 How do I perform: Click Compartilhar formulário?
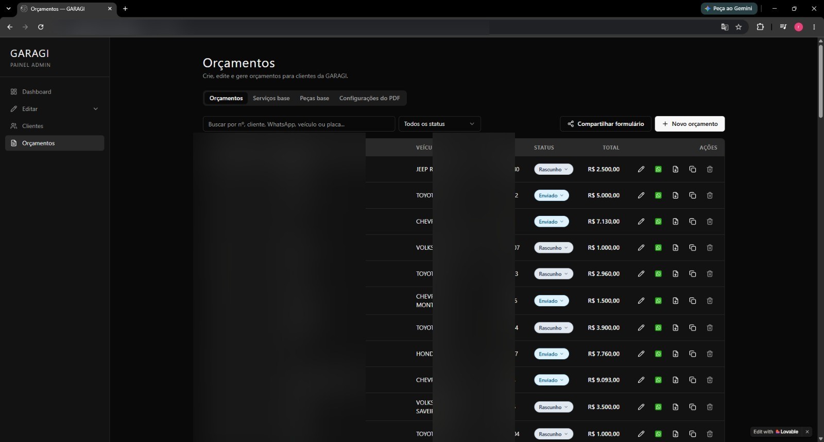coord(606,124)
